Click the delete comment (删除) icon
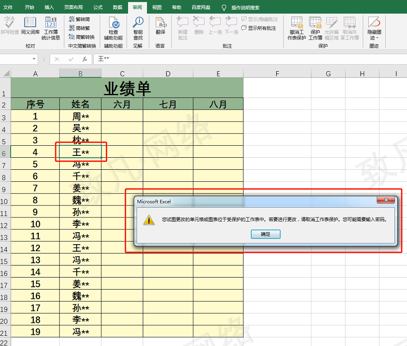The height and width of the screenshot is (346, 407). click(199, 25)
